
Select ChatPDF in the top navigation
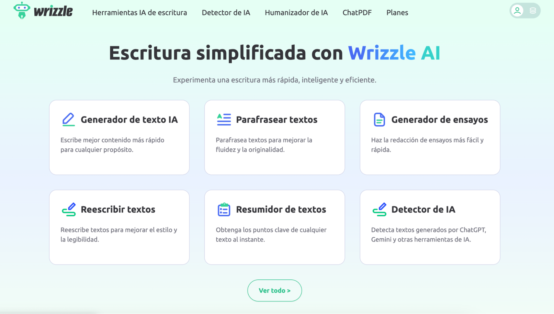pyautogui.click(x=357, y=13)
